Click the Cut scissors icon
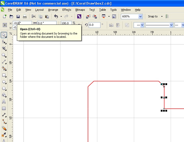 [x=33, y=16]
